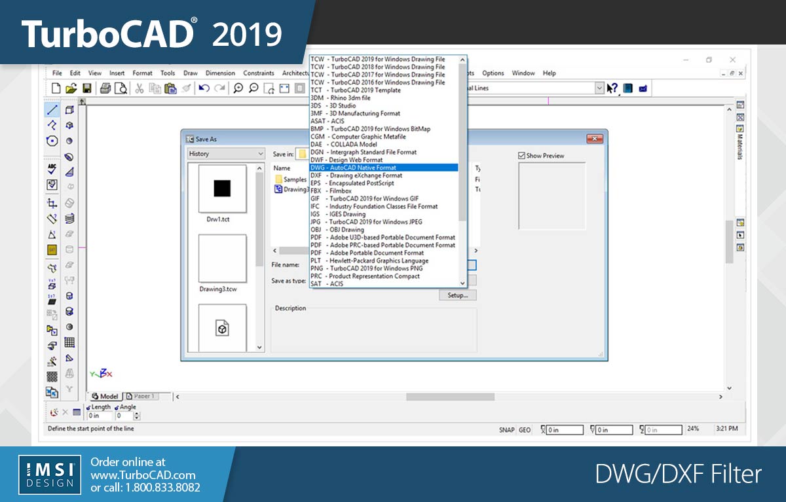The width and height of the screenshot is (786, 502).
Task: Click the Paste clipboard icon
Action: pyautogui.click(x=170, y=88)
